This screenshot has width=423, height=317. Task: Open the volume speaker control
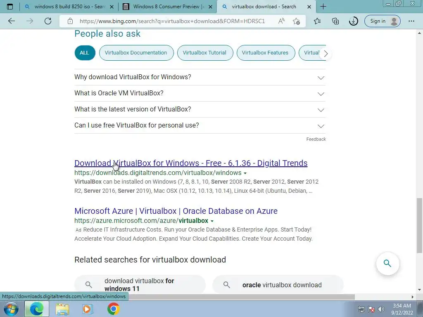[x=381, y=309]
